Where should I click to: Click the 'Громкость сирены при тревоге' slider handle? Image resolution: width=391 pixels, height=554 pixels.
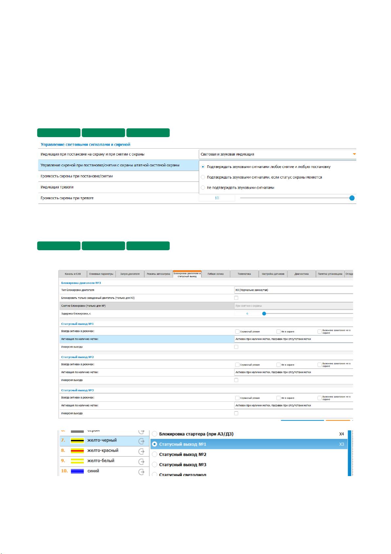(x=352, y=198)
